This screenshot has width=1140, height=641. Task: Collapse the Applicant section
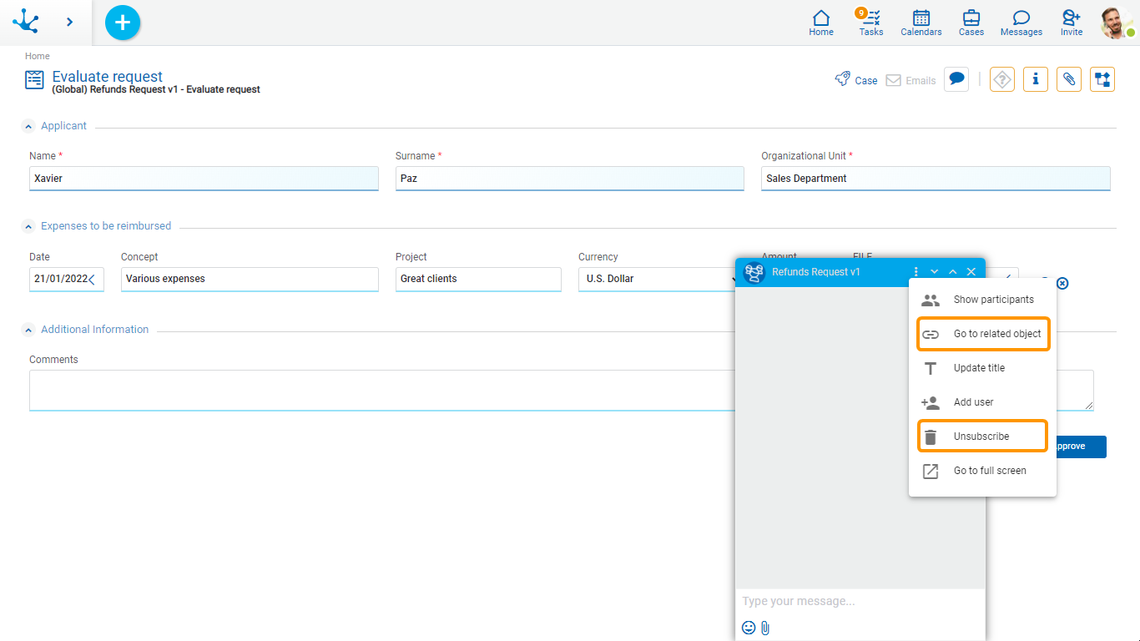[29, 126]
